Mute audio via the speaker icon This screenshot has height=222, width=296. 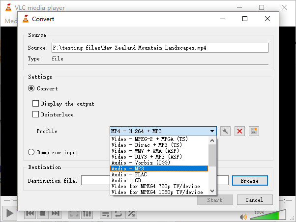click(x=243, y=217)
